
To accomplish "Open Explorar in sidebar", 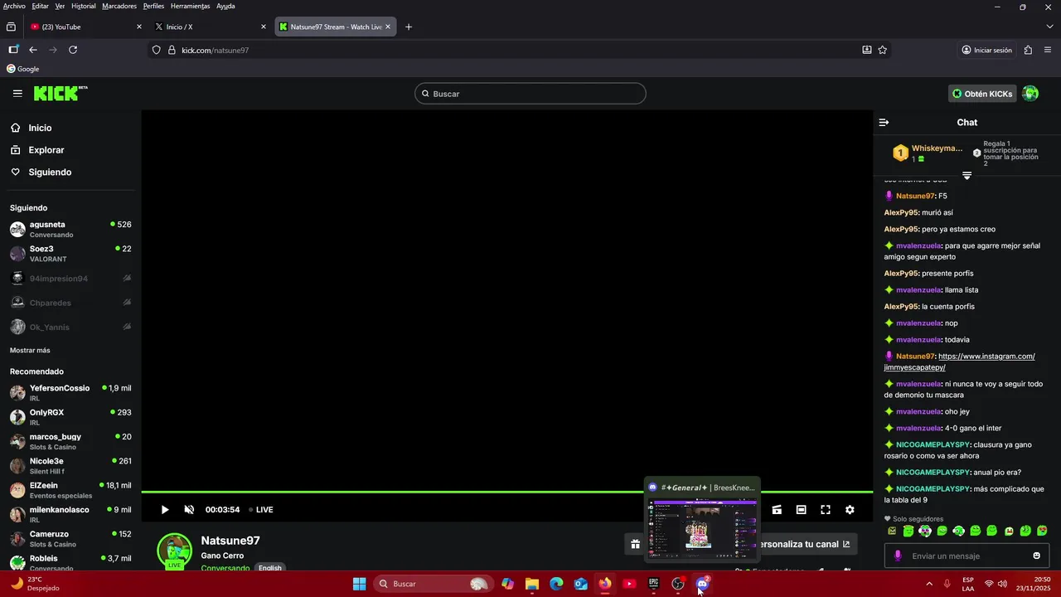I will pyautogui.click(x=46, y=150).
